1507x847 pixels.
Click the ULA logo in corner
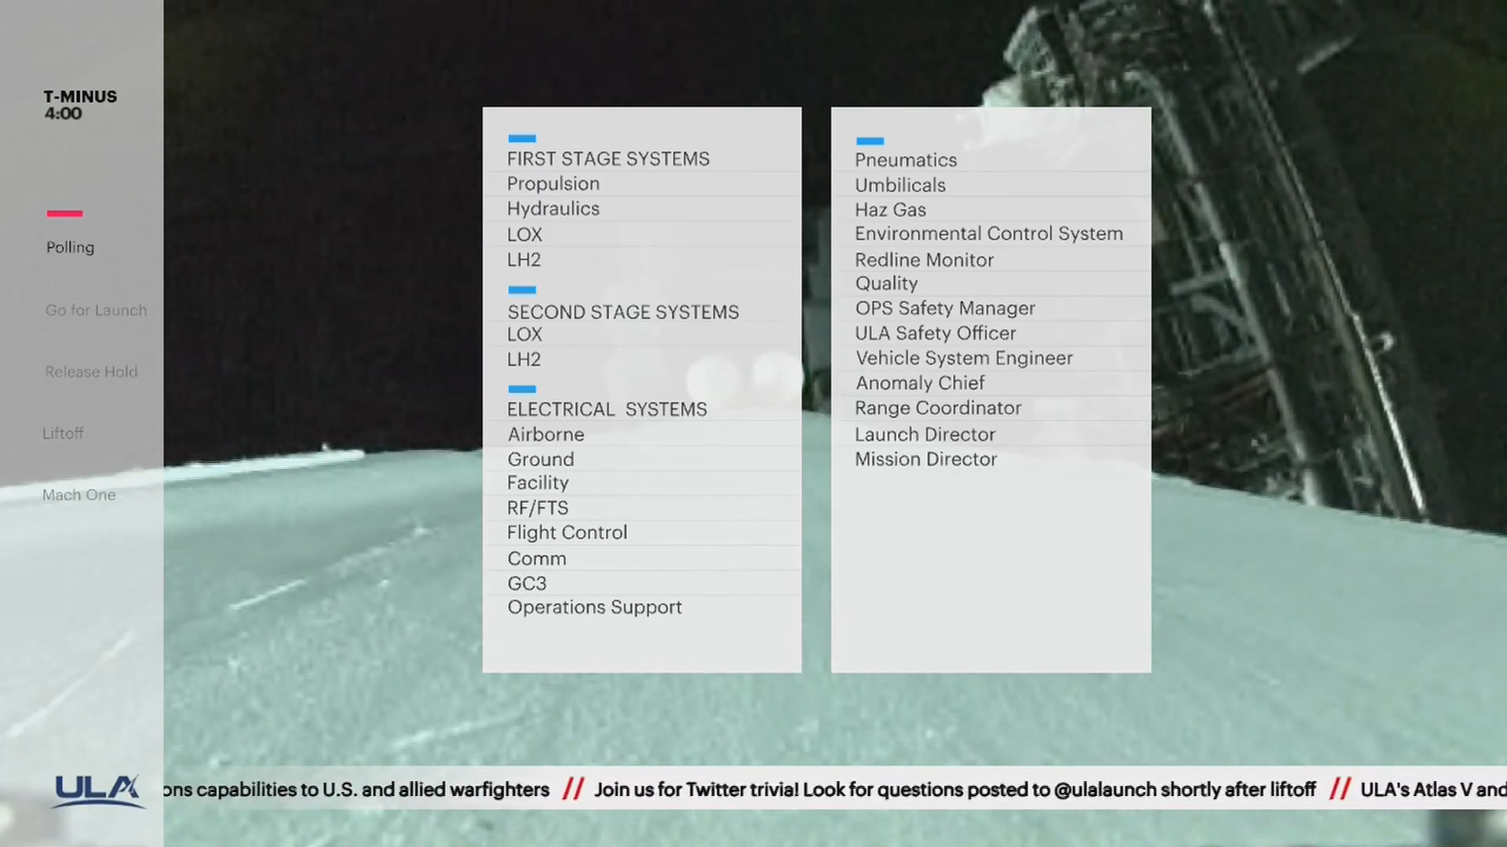(97, 791)
